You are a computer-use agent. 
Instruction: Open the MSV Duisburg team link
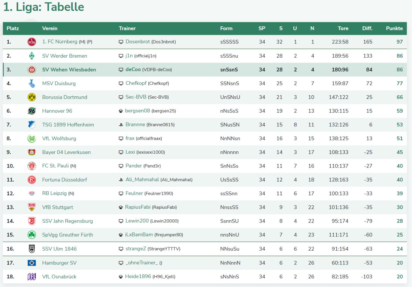pyautogui.click(x=59, y=83)
